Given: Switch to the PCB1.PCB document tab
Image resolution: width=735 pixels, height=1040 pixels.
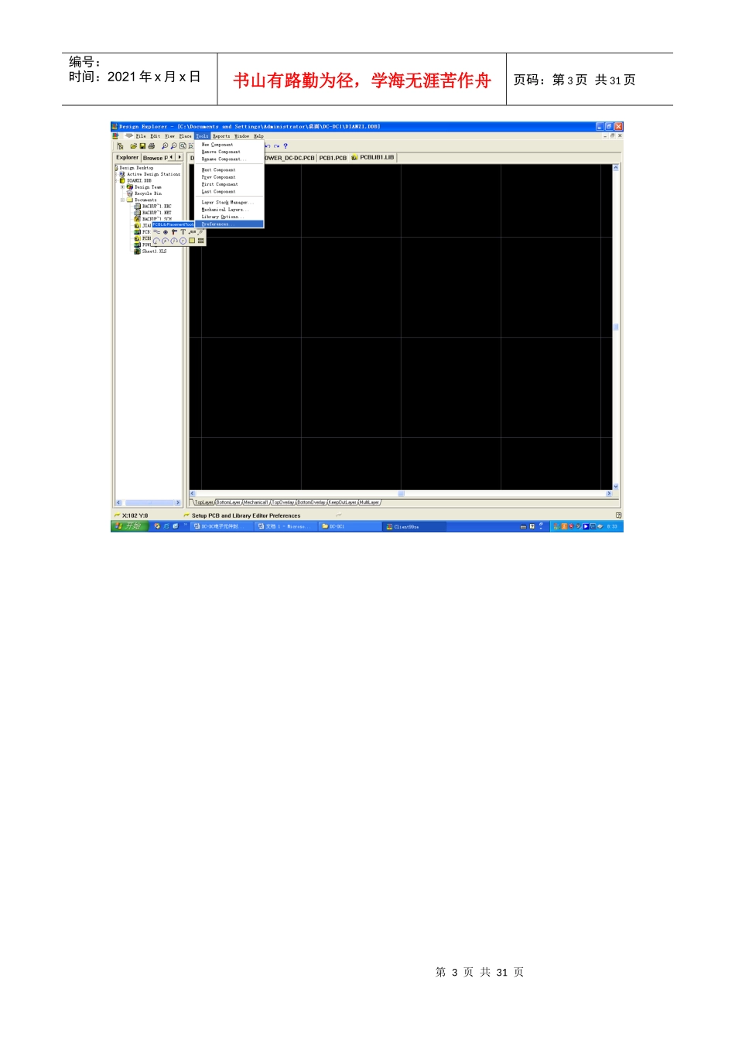Looking at the screenshot, I should 333,158.
